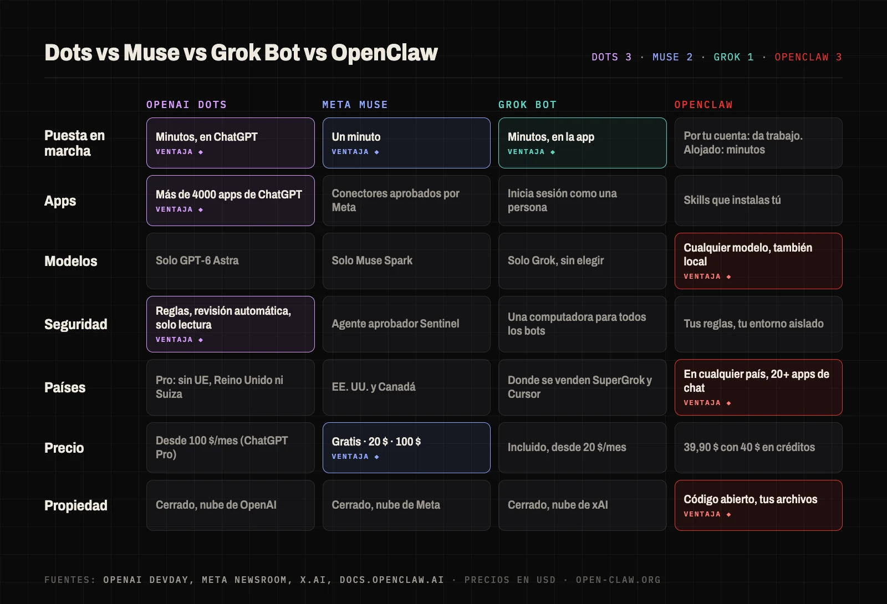Open the 'Minutos, en la app' card
The image size is (887, 604).
(583, 143)
